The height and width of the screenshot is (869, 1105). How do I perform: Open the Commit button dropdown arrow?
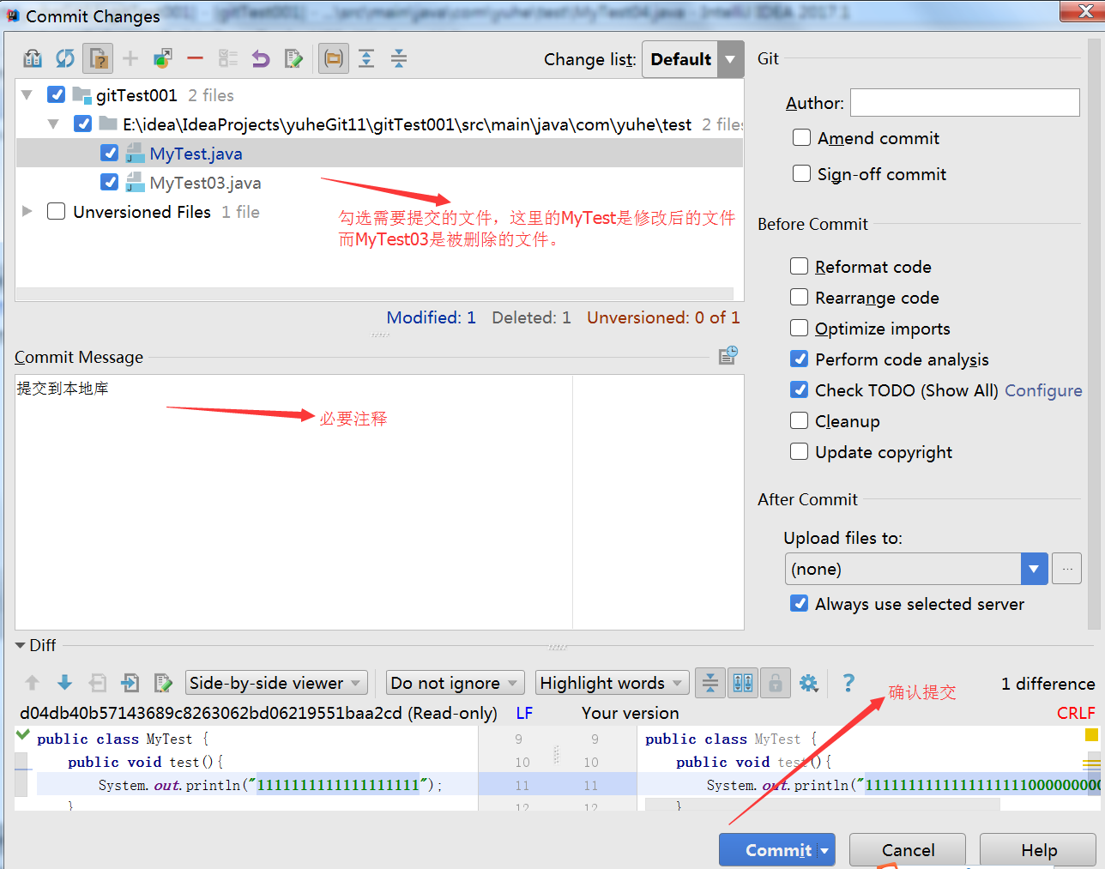tap(824, 851)
